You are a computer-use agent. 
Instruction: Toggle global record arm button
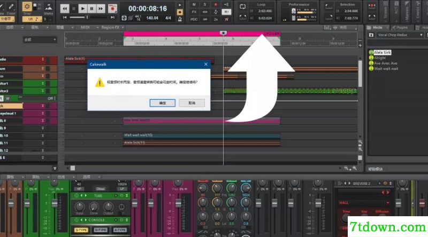[216, 5]
